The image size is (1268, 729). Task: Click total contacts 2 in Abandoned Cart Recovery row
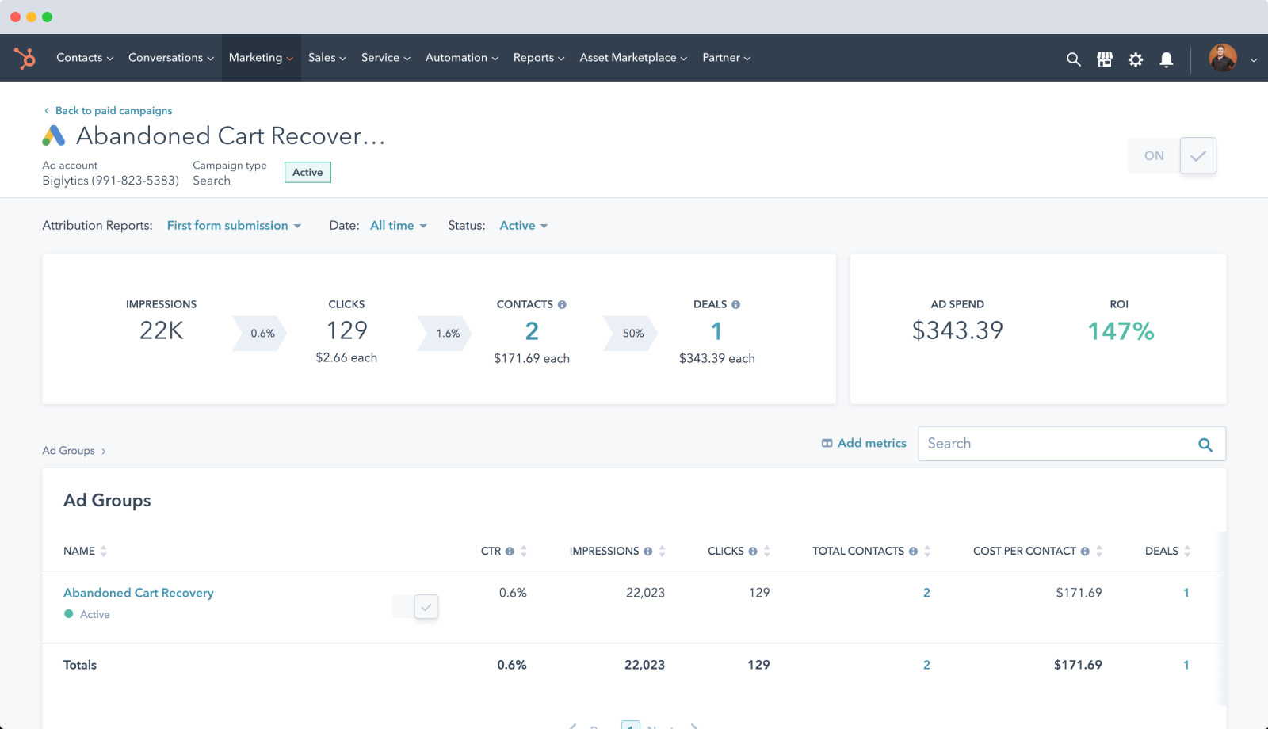(926, 593)
